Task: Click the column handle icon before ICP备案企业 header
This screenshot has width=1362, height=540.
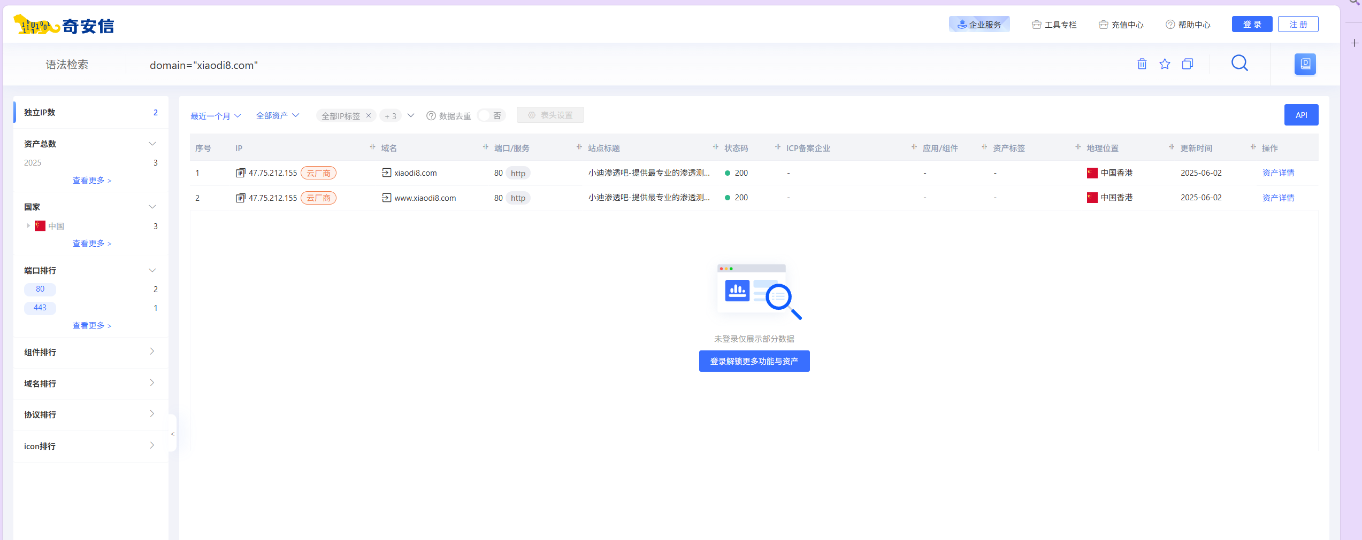Action: click(x=778, y=147)
